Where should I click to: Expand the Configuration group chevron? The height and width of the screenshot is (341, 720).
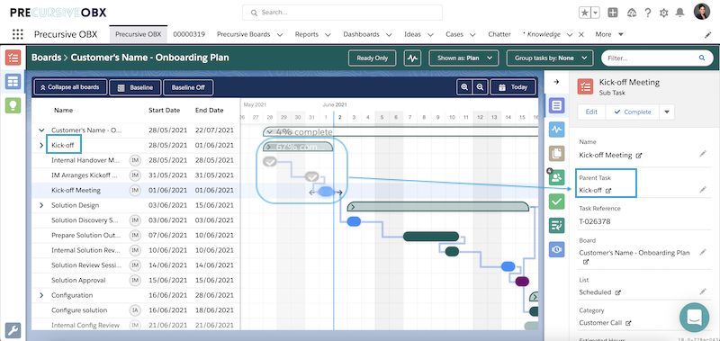click(x=41, y=295)
